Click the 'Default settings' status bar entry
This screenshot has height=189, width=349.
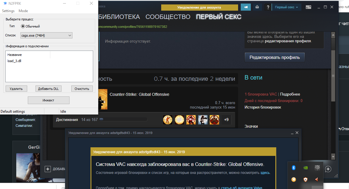tap(13, 112)
